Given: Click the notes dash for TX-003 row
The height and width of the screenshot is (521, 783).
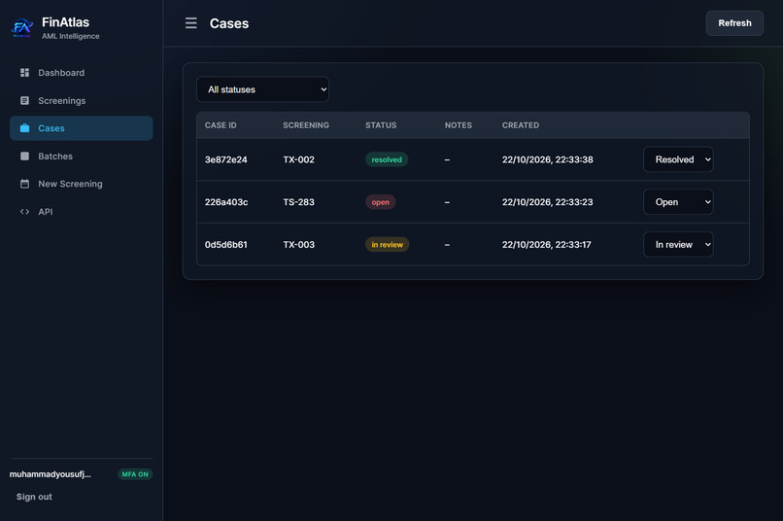Looking at the screenshot, I should click(447, 244).
